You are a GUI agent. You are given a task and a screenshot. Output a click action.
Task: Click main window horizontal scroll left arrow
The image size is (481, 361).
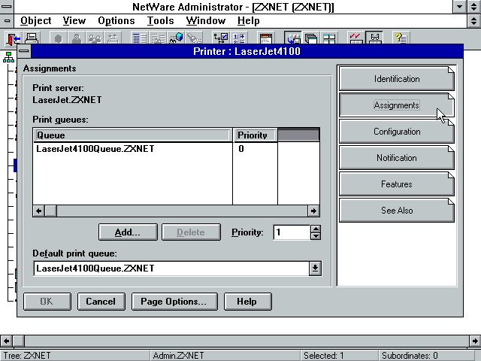(x=6, y=341)
